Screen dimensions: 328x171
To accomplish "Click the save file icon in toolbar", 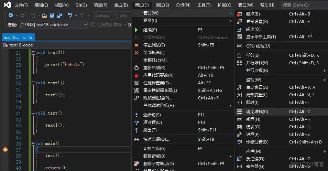I will coord(52,15).
